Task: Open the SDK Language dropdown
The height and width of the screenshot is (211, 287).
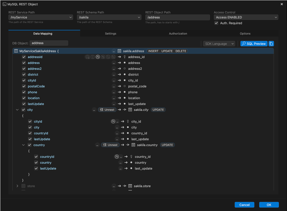Action: 219,43
